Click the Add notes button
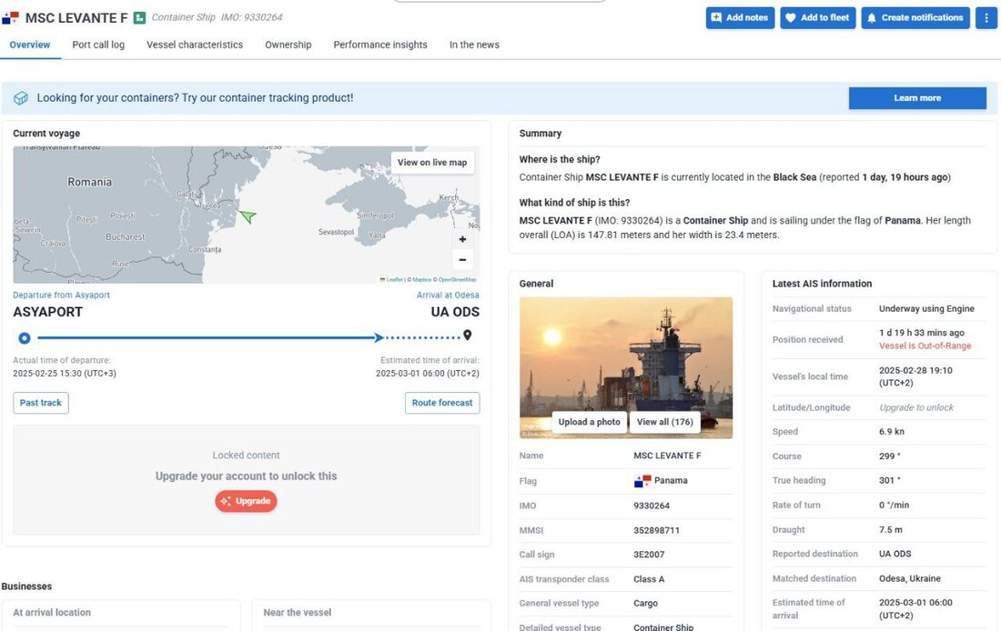Image resolution: width=1001 pixels, height=631 pixels. 740,18
